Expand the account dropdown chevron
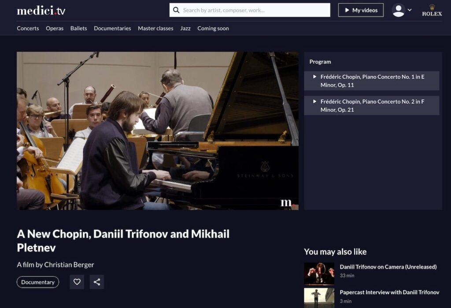 click(x=410, y=10)
